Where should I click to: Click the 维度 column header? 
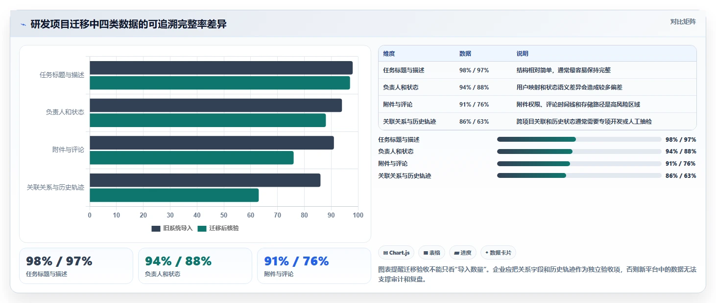(389, 54)
